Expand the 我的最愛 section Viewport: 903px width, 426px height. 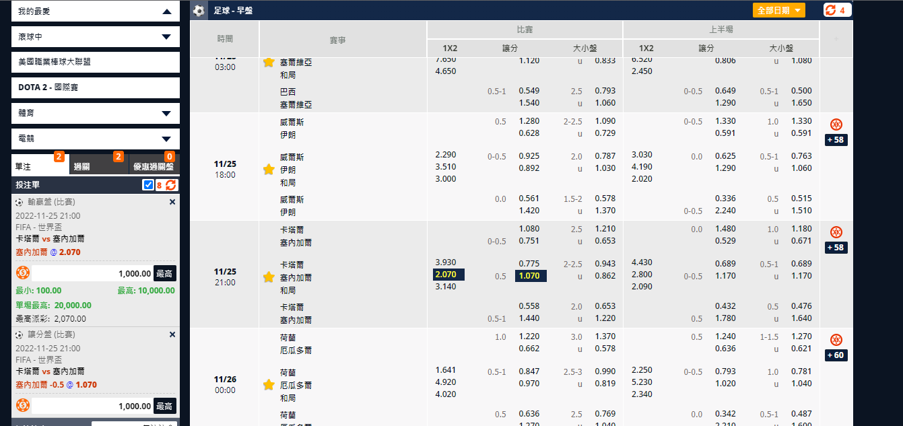[166, 11]
